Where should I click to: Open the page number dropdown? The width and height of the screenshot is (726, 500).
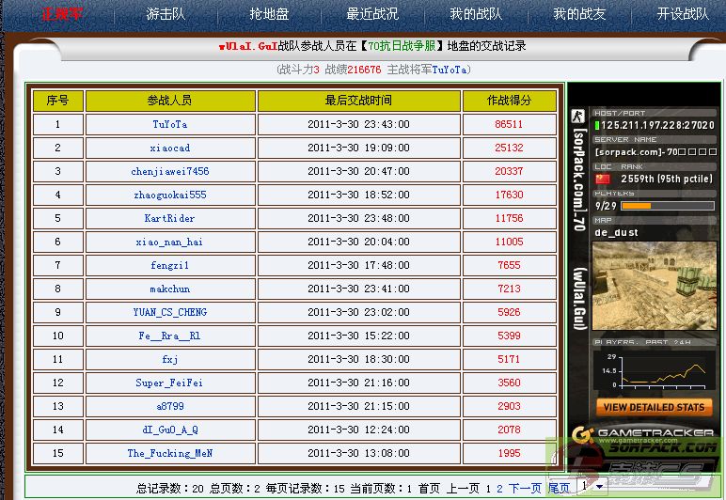tap(591, 486)
